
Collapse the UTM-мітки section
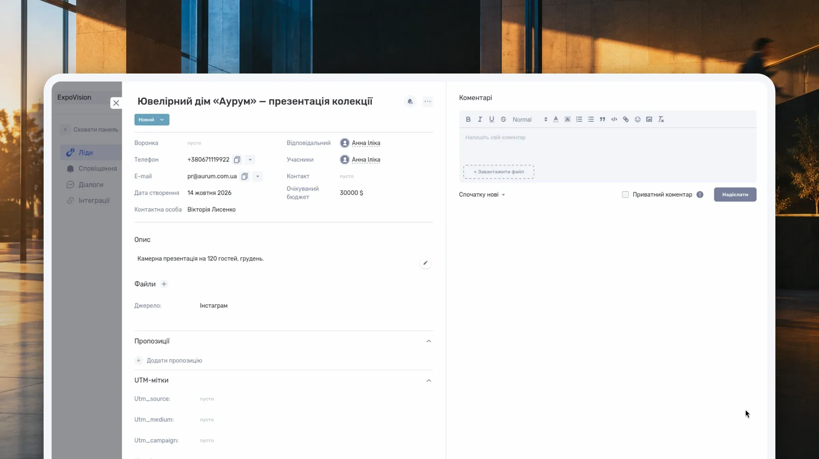pos(429,381)
